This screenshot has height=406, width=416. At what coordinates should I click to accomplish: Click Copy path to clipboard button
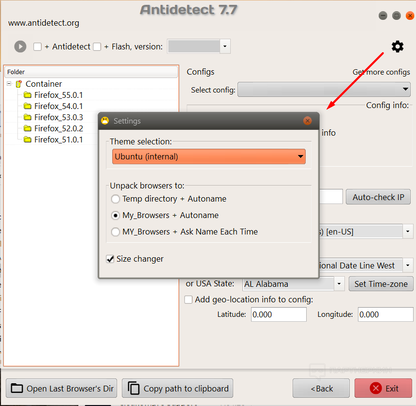tap(178, 388)
